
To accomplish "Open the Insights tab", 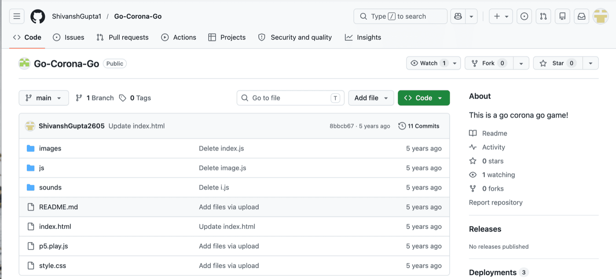I will click(x=363, y=37).
